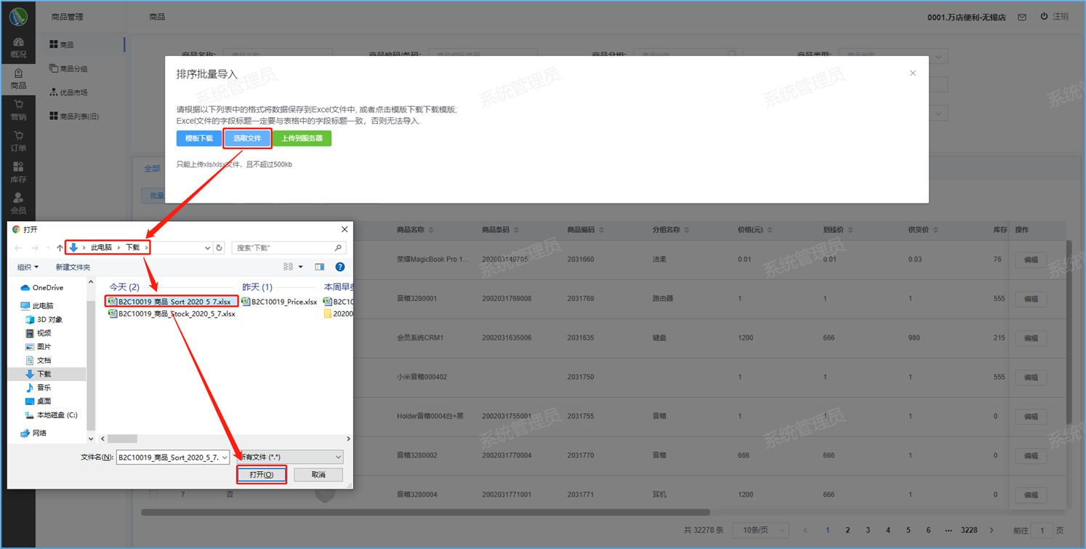Open the 10条/页 page size dropdown
The image size is (1086, 549).
point(761,530)
